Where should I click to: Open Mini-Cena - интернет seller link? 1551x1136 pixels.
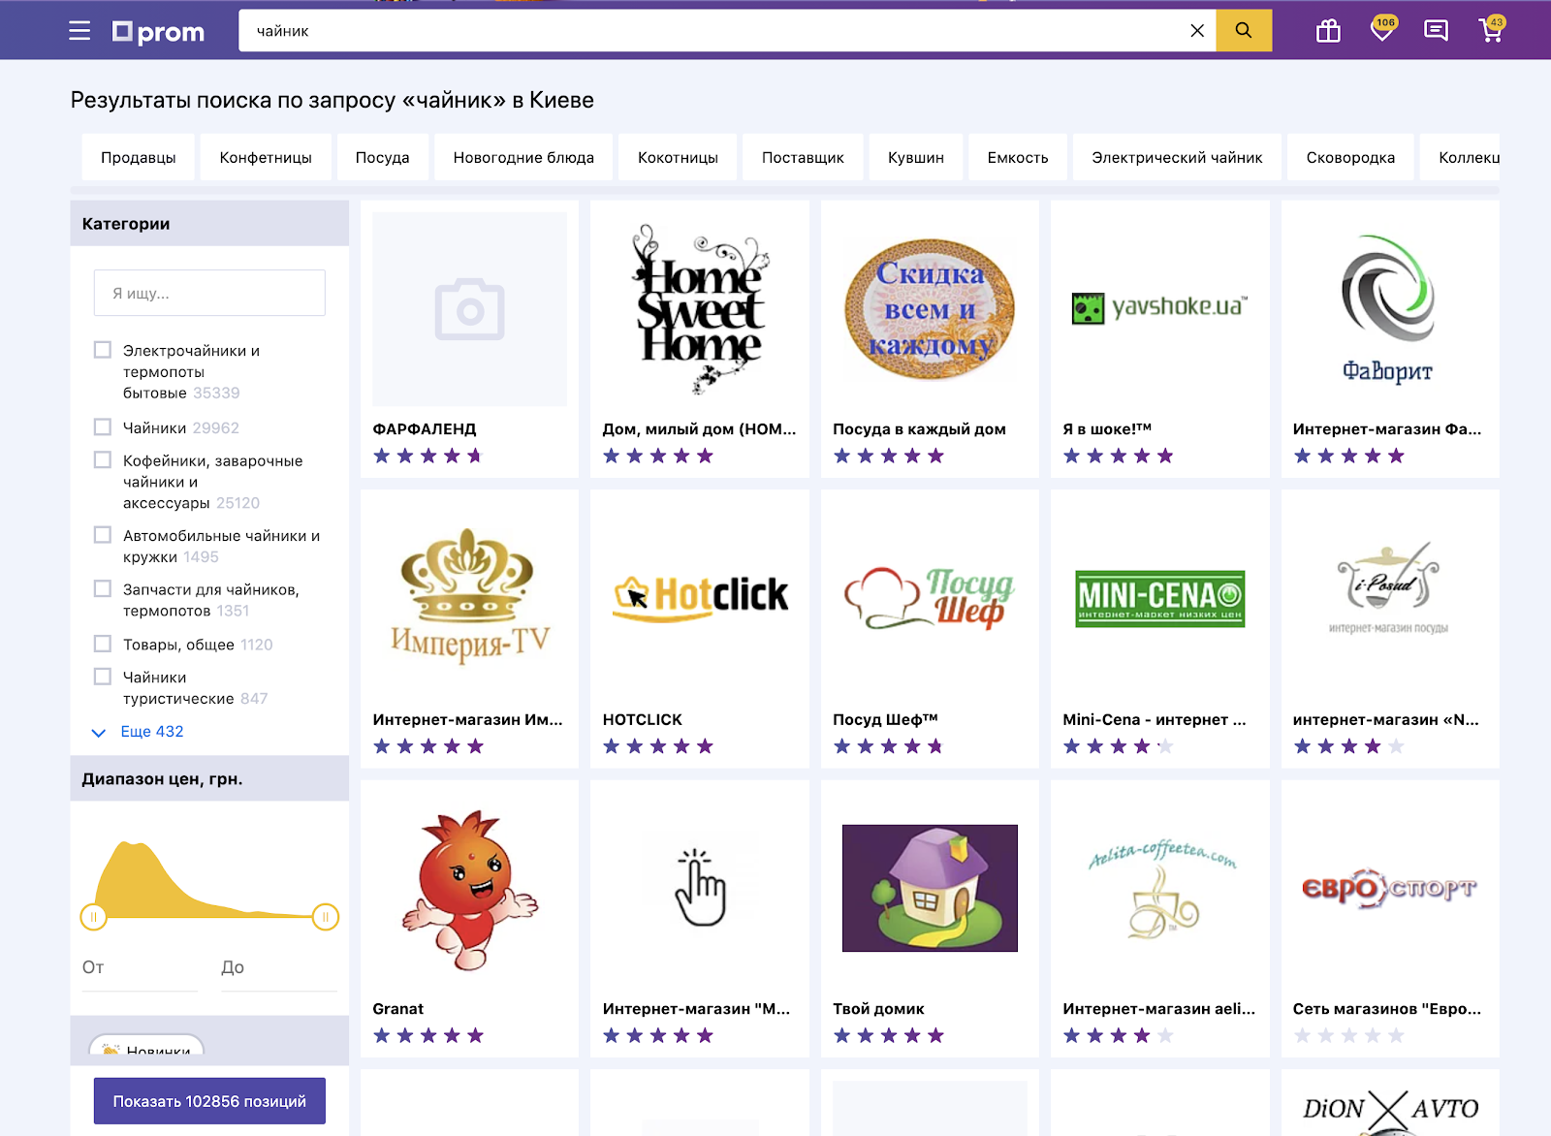1155,719
